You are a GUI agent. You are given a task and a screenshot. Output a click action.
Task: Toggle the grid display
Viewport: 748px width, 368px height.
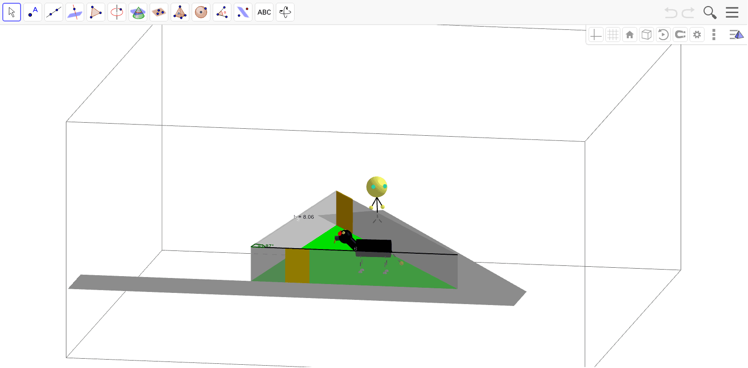pos(613,35)
